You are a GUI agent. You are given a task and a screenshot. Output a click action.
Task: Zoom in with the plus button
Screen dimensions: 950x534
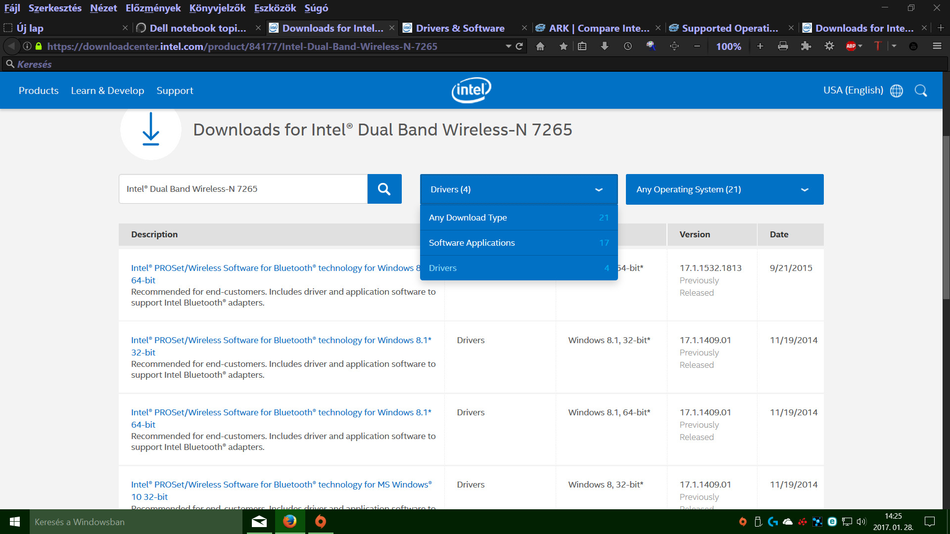tap(760, 46)
